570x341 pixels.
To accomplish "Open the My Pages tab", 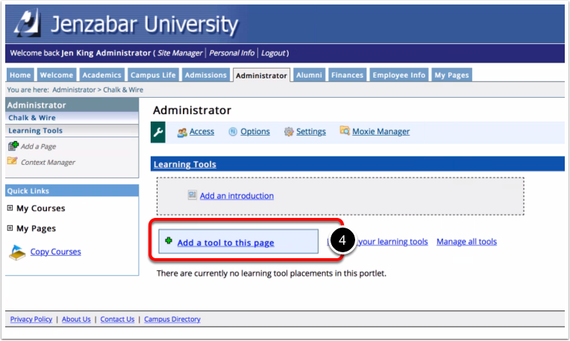I will pos(452,75).
